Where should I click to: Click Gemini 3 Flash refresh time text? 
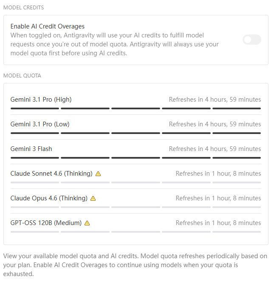click(x=215, y=149)
